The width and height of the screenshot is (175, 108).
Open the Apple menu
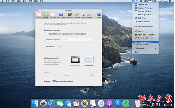point(2,1)
